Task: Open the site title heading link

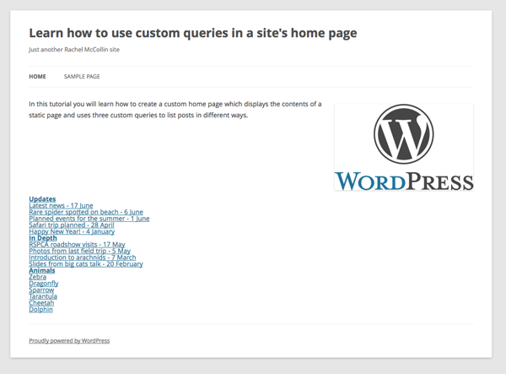Action: point(193,33)
